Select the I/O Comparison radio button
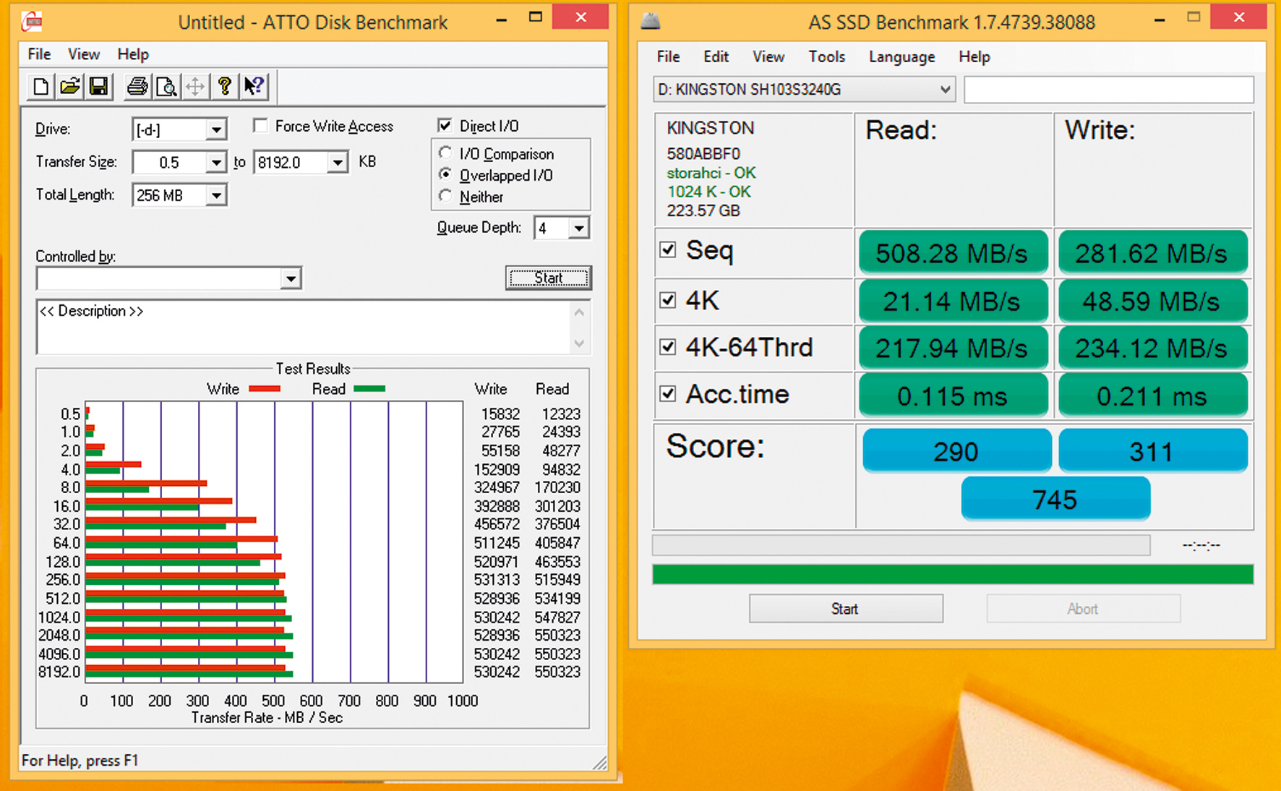The image size is (1281, 791). (446, 153)
